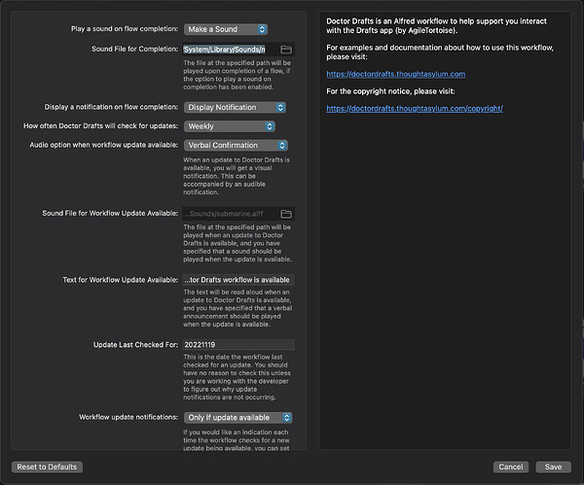Click 'Play a sound on flow completion' label
584x485 pixels.
[125, 29]
